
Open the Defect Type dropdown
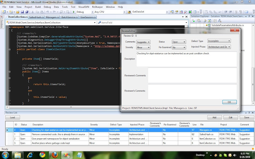point(229,41)
